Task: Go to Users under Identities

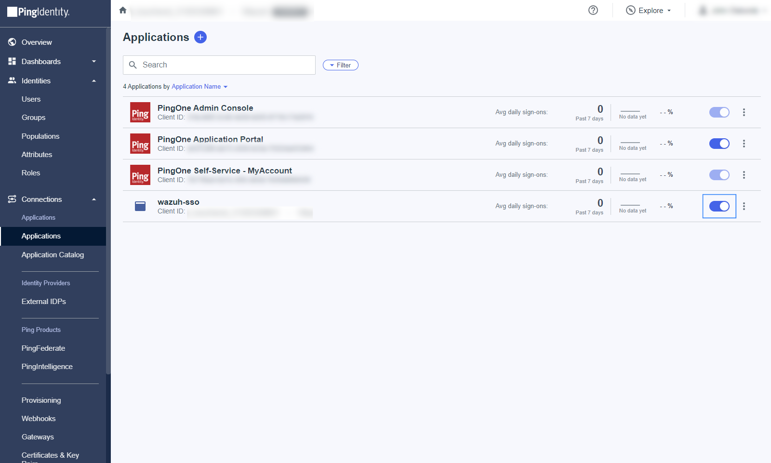Action: tap(31, 99)
